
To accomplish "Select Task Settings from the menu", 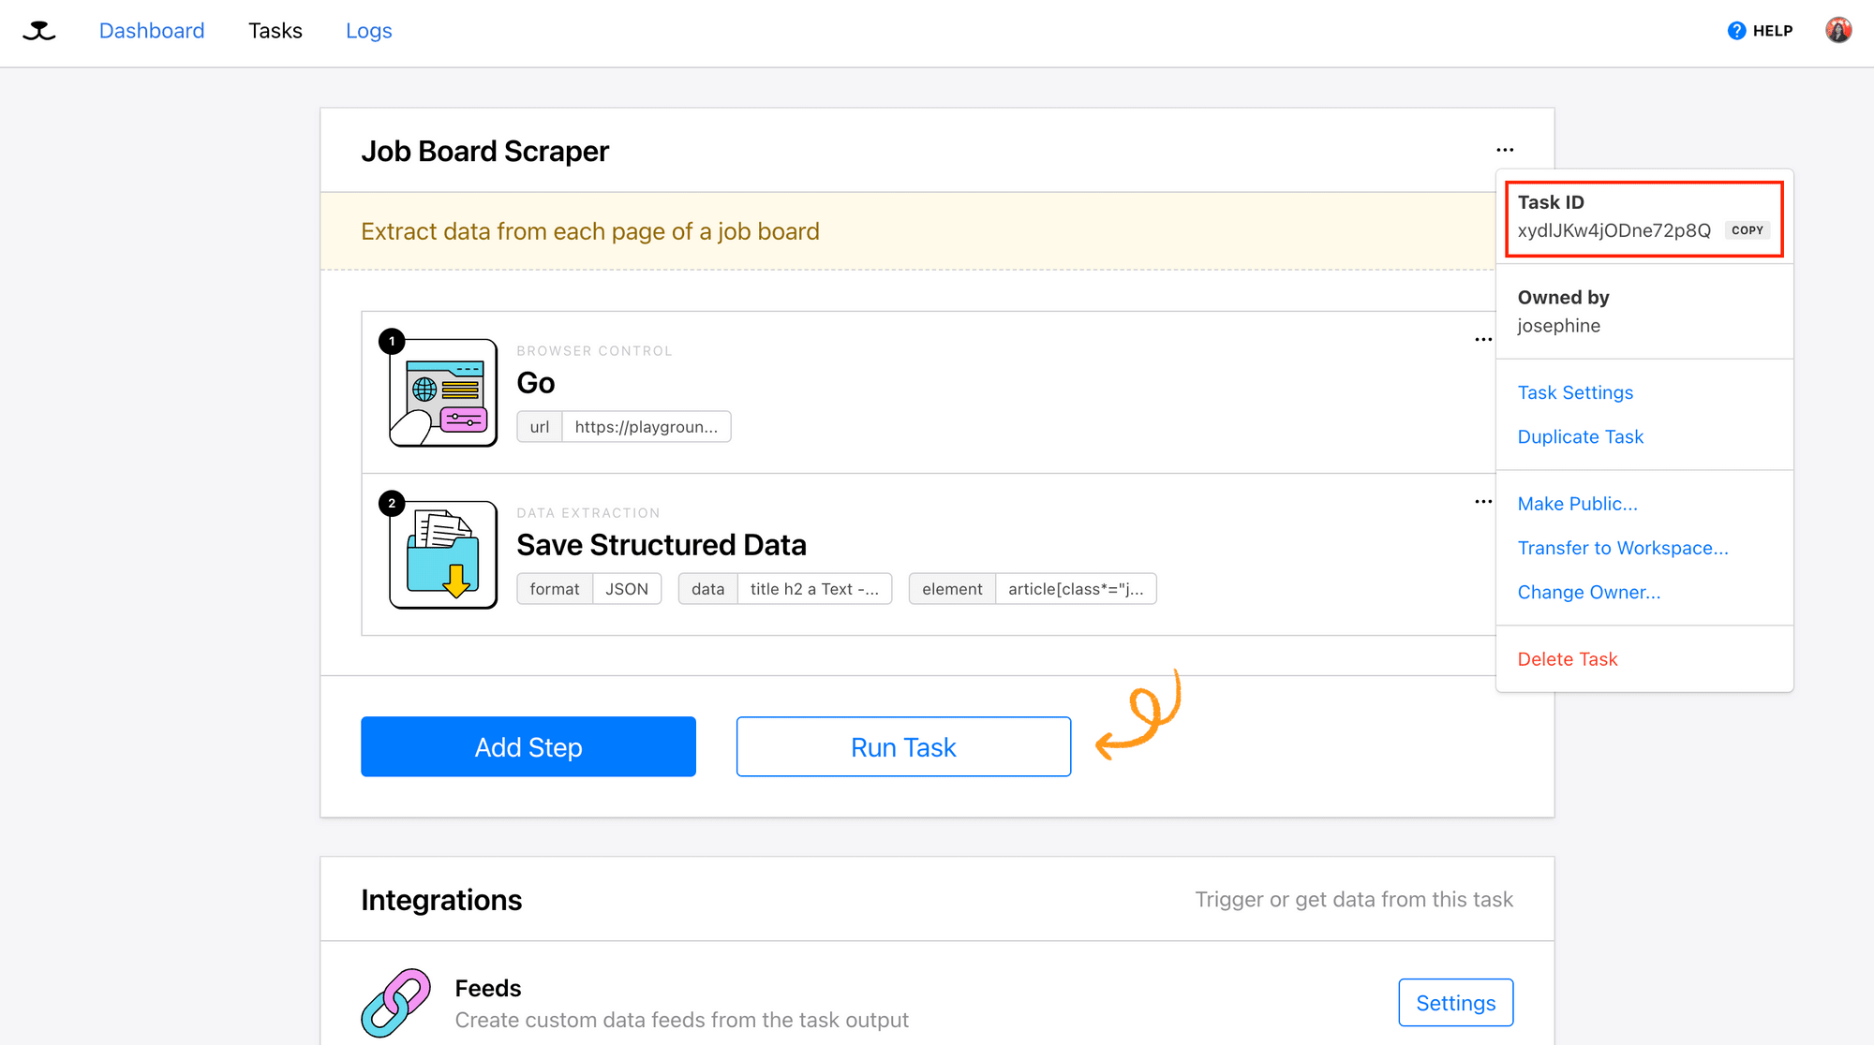I will tap(1575, 392).
